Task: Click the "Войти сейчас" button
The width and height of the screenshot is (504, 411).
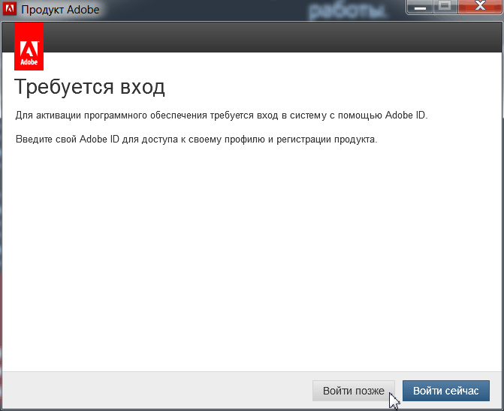Action: (x=446, y=391)
